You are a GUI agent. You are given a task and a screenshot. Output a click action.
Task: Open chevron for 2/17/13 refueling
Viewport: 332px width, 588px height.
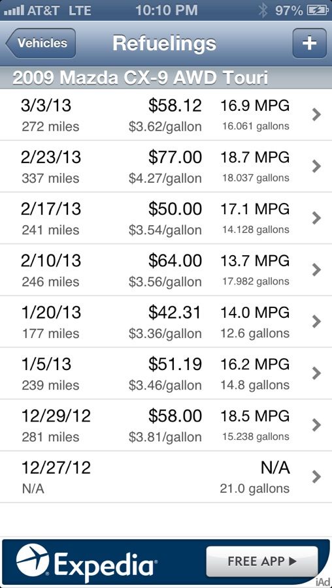point(316,218)
